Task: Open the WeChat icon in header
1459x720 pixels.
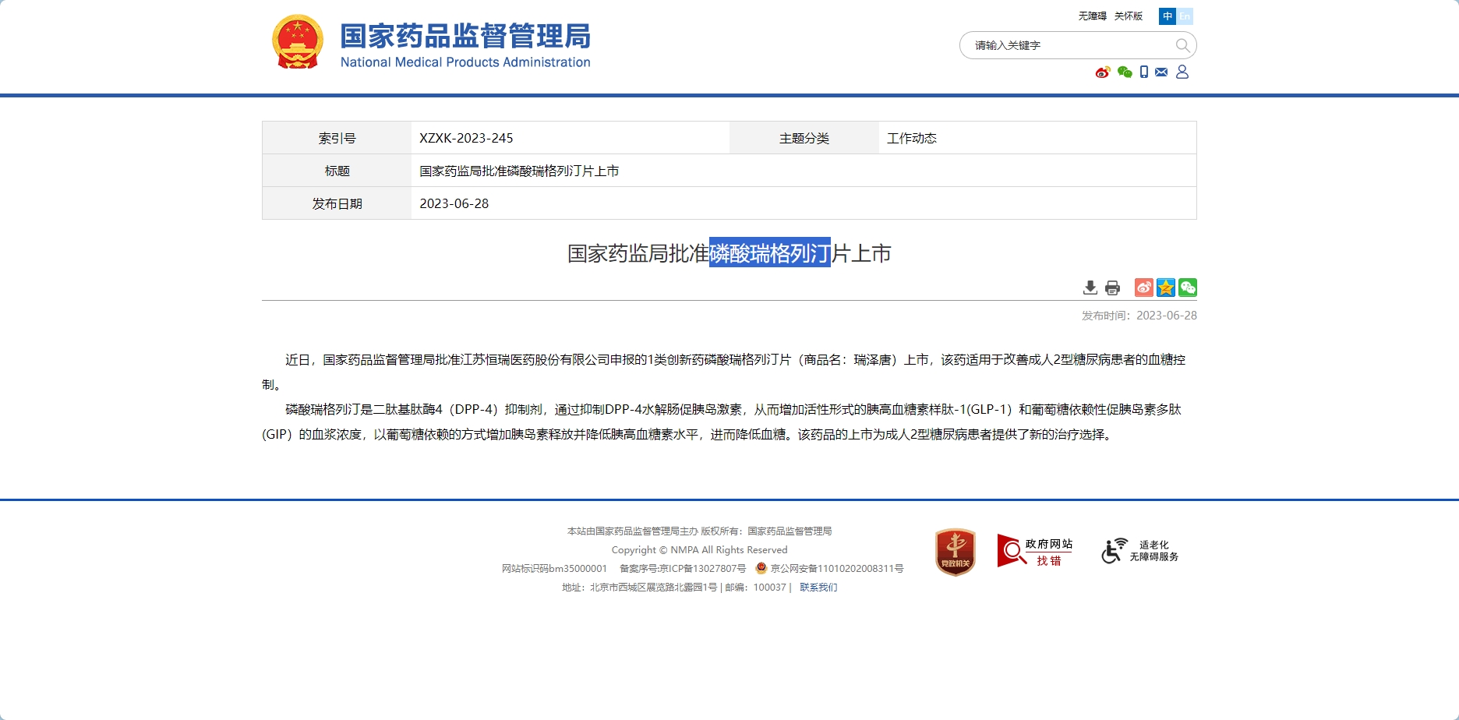Action: pos(1125,72)
